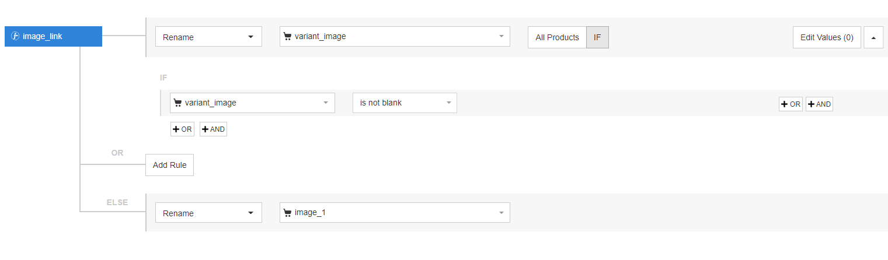Image resolution: width=888 pixels, height=260 pixels.
Task: Open the variant_image dropdown in the IF condition
Action: pyautogui.click(x=252, y=103)
